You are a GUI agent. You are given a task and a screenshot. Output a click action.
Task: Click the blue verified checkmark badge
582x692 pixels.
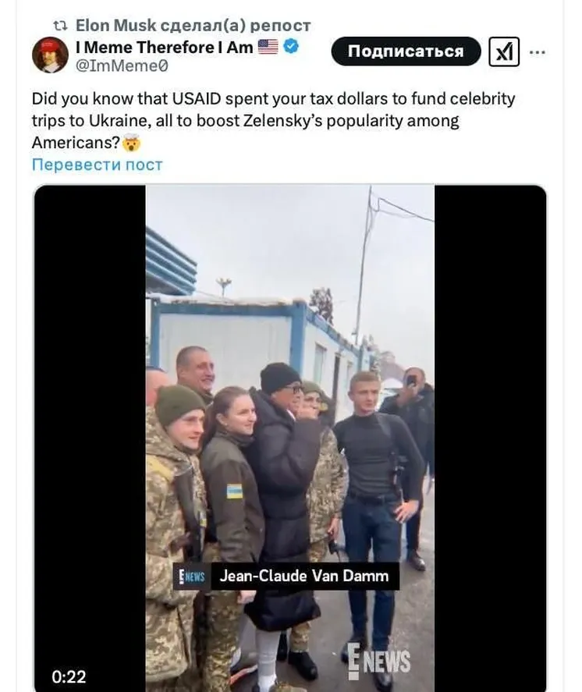pos(291,46)
